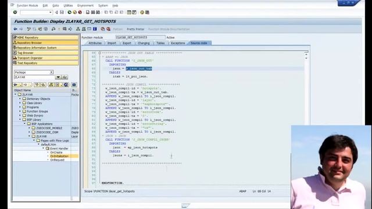Click the Pattern button

coord(117,29)
